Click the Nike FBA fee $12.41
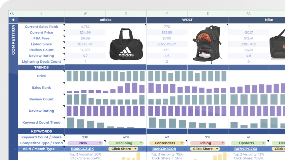This screenshot has height=160, width=285. pyautogui.click(x=248, y=38)
